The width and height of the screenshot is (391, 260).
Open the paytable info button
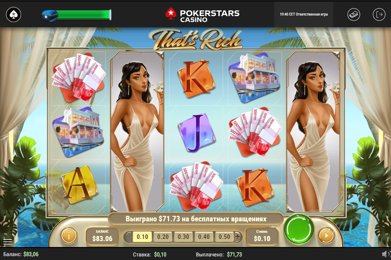click(69, 235)
